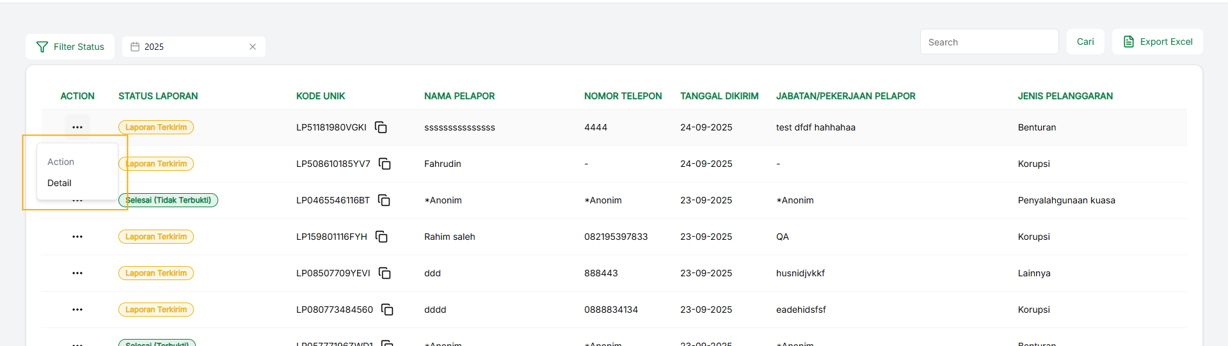Copy the code LP508610185YV7
The image size is (1228, 346).
pos(385,164)
